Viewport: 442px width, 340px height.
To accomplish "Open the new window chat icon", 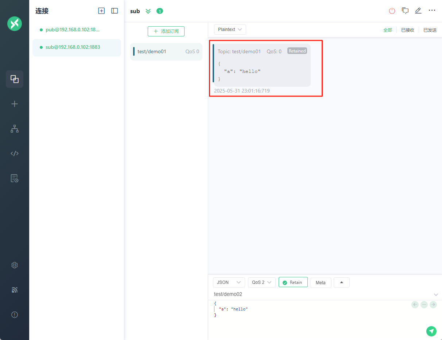I will (405, 11).
